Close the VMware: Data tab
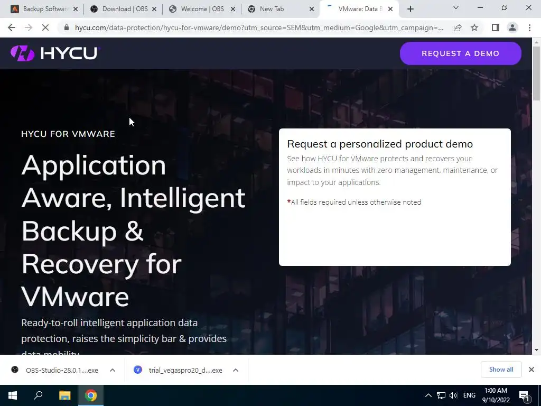The height and width of the screenshot is (406, 541). [x=390, y=10]
